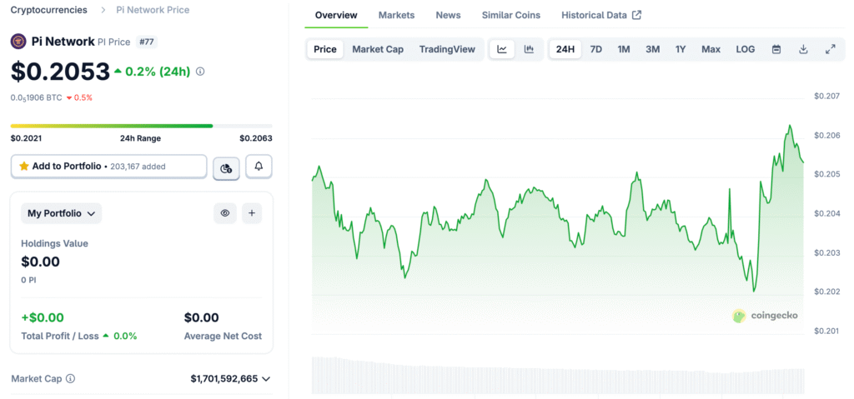Switch chart to Market Cap view

377,49
